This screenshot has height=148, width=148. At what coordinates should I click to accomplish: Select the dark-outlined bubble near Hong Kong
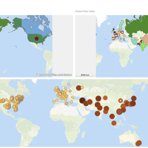pyautogui.click(x=119, y=112)
